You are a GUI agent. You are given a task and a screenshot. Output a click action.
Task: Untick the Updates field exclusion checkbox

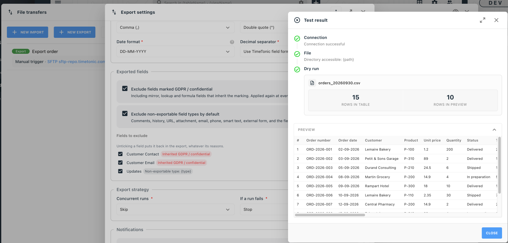pos(120,171)
